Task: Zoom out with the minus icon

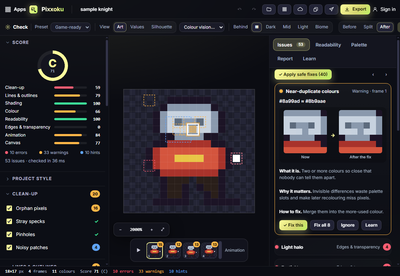Action: click(x=120, y=230)
